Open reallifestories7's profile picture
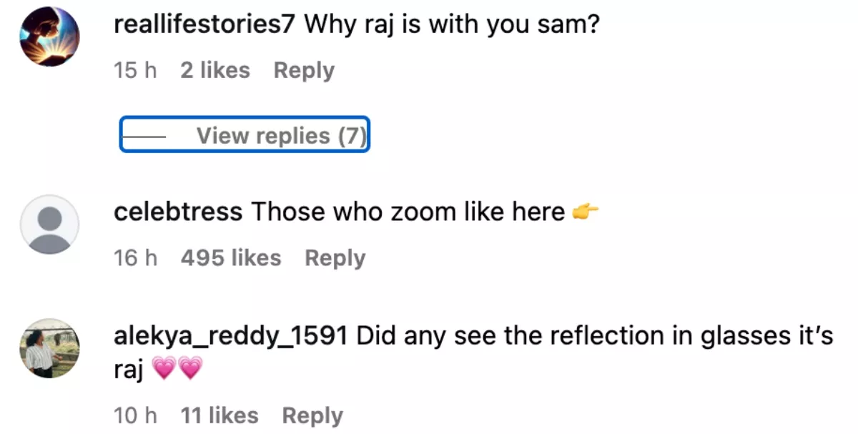Screen dimensions: 858x434 click(49, 38)
